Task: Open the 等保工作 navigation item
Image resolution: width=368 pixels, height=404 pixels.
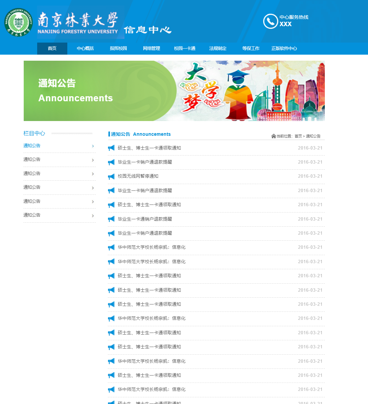Action: 251,48
